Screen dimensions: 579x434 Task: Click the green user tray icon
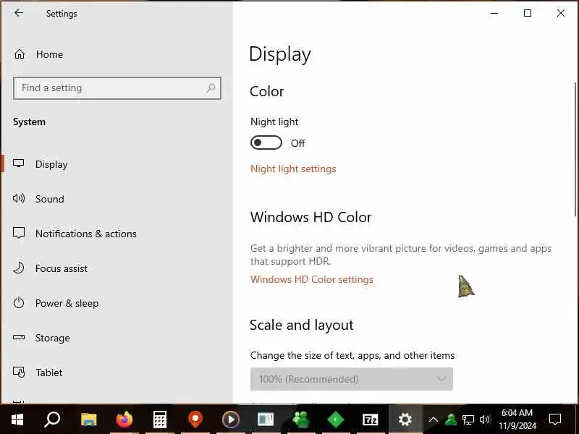click(450, 420)
